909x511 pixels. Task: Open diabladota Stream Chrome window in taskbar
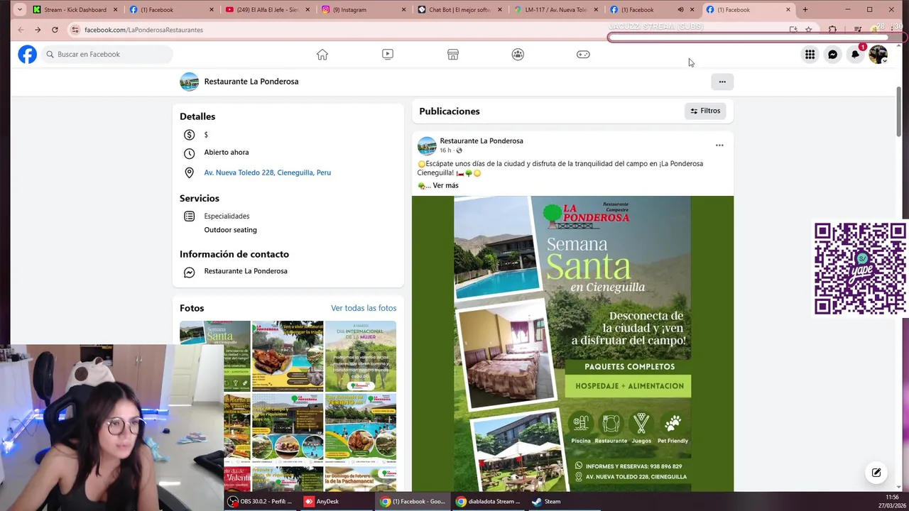490,502
